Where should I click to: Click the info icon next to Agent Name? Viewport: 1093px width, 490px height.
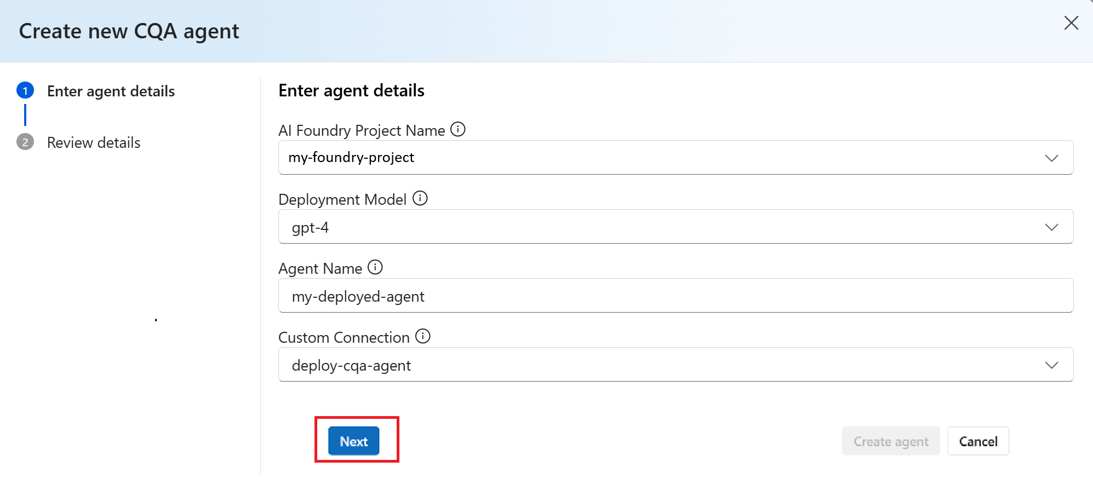click(x=375, y=267)
